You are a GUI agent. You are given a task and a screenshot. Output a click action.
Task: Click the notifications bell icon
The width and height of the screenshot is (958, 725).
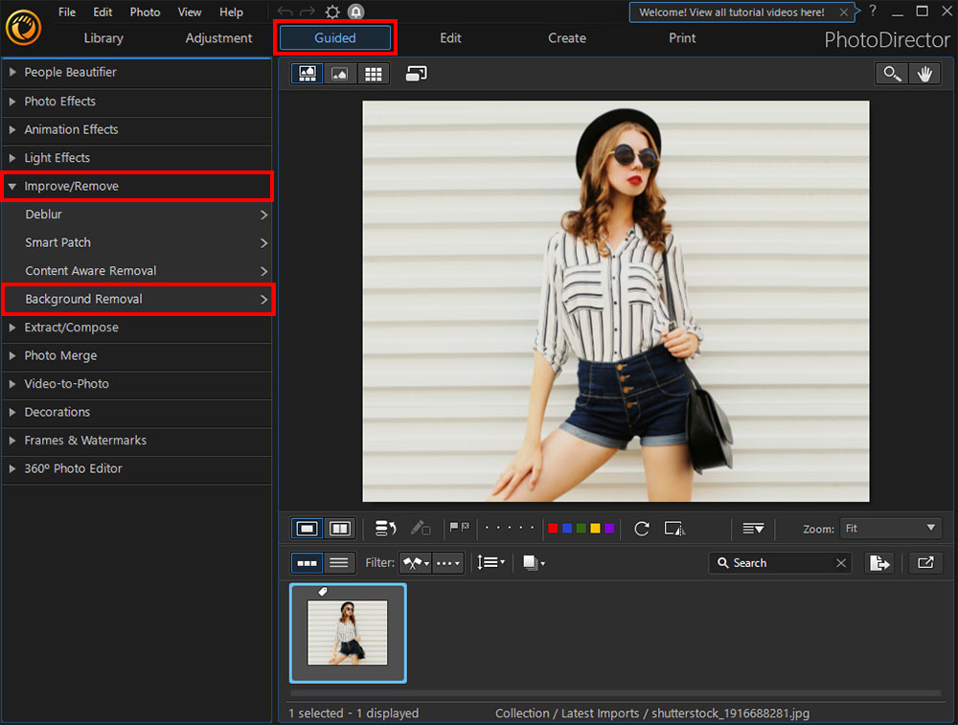(355, 12)
